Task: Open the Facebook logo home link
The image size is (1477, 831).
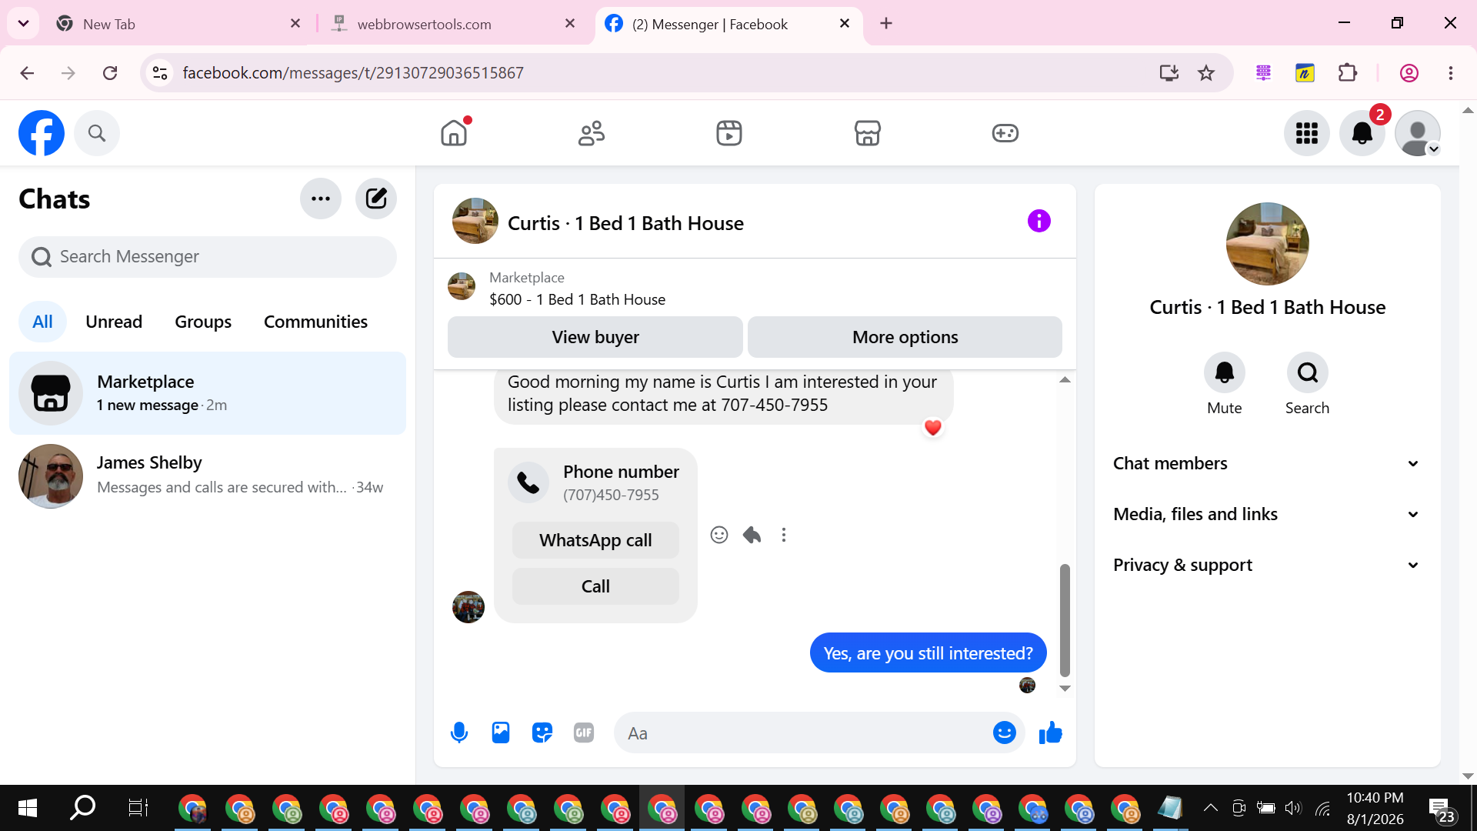Action: (x=42, y=133)
